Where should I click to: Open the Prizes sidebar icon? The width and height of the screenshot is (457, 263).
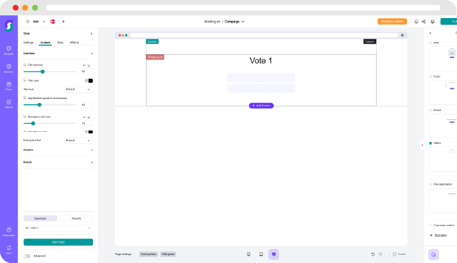(x=9, y=86)
